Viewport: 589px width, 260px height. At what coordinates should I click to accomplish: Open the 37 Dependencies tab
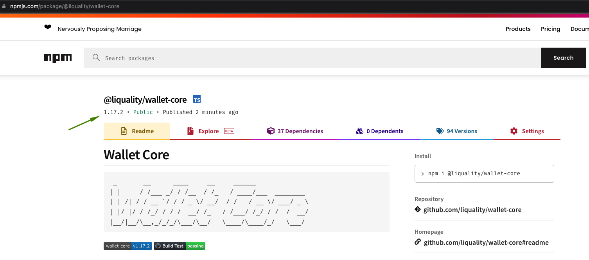[295, 131]
